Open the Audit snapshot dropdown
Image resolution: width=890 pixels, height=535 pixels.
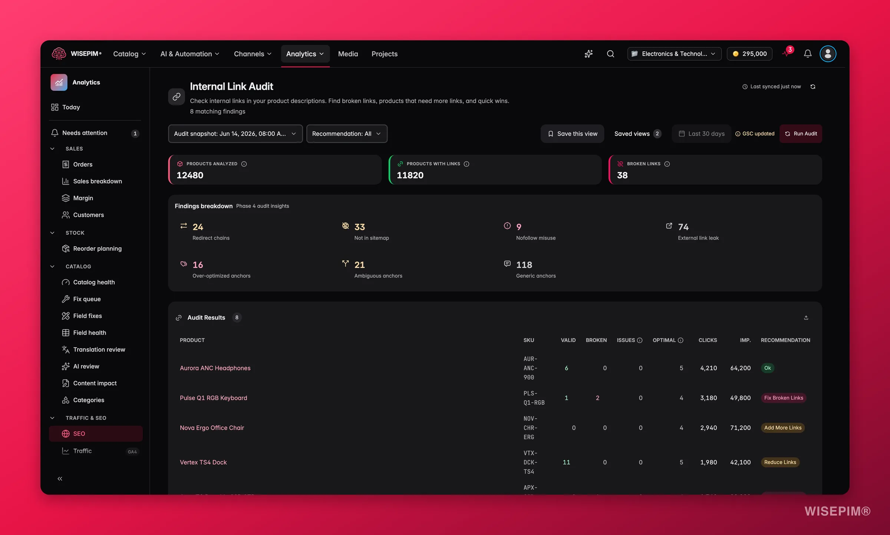click(235, 134)
